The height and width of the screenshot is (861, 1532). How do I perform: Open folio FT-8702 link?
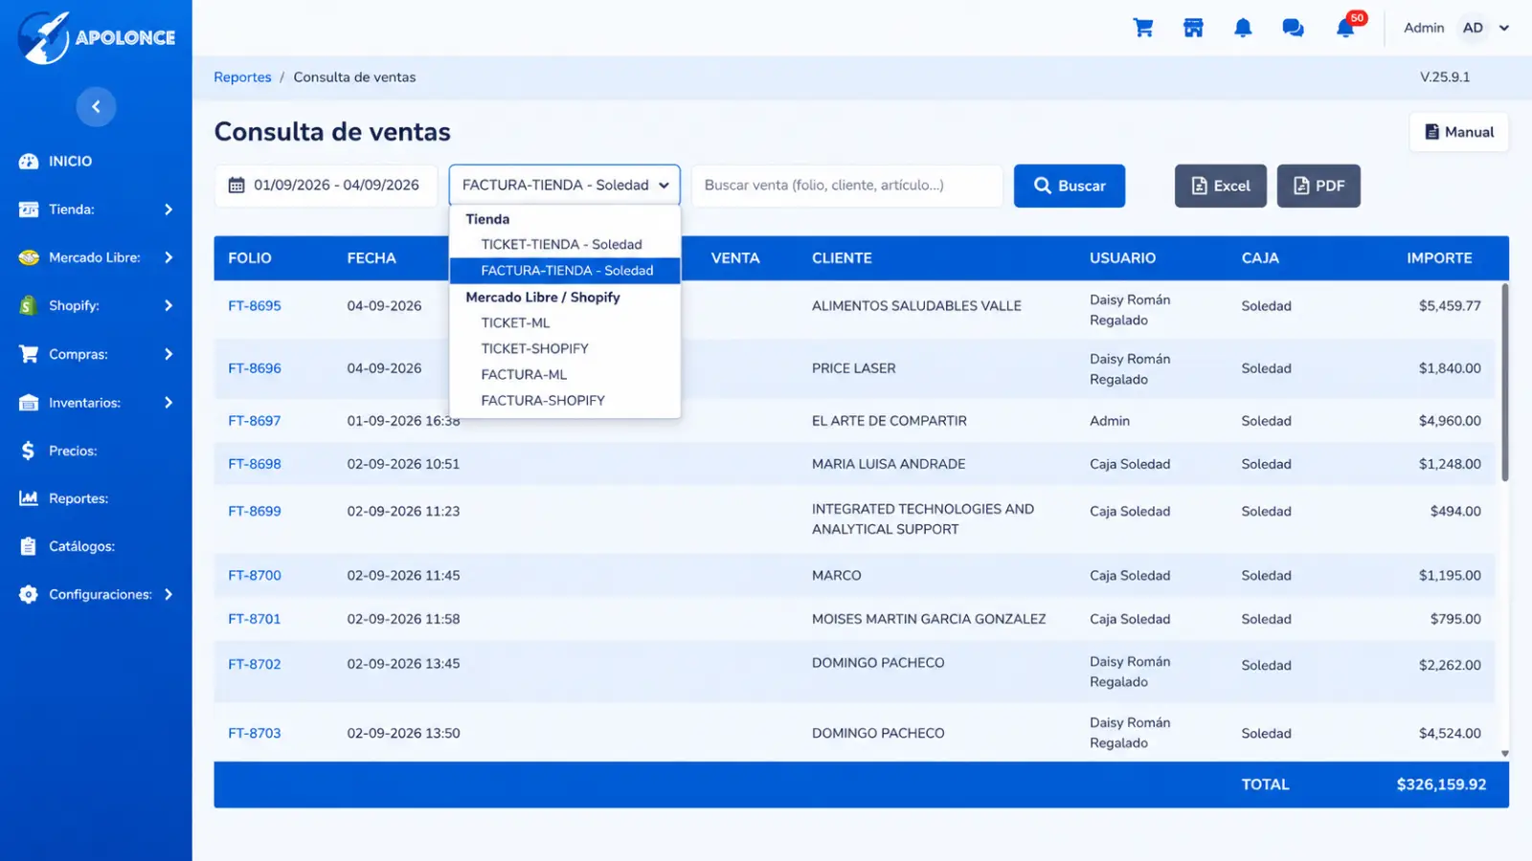255,664
